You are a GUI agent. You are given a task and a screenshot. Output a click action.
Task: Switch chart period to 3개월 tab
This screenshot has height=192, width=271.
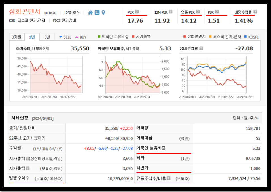point(17,37)
